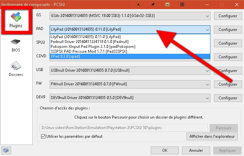Toggle 'Utiliser les paramètres par défaut' checkbox
This screenshot has height=156, width=244.
click(x=43, y=136)
